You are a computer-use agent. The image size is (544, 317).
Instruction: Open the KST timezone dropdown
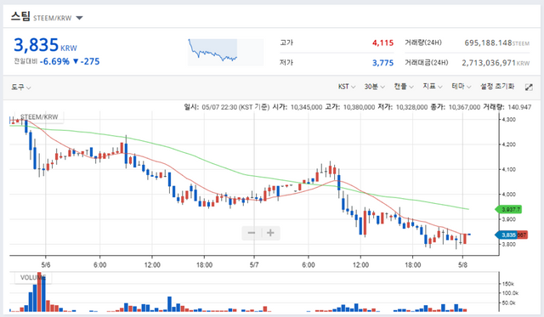pos(347,87)
